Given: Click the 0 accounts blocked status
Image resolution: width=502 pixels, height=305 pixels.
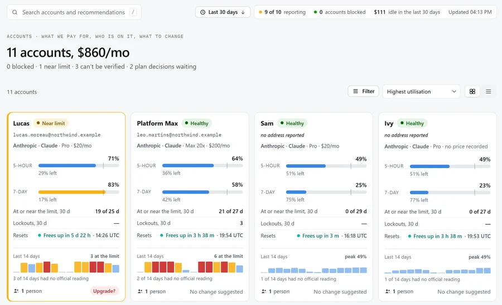Looking at the screenshot, I should [339, 12].
